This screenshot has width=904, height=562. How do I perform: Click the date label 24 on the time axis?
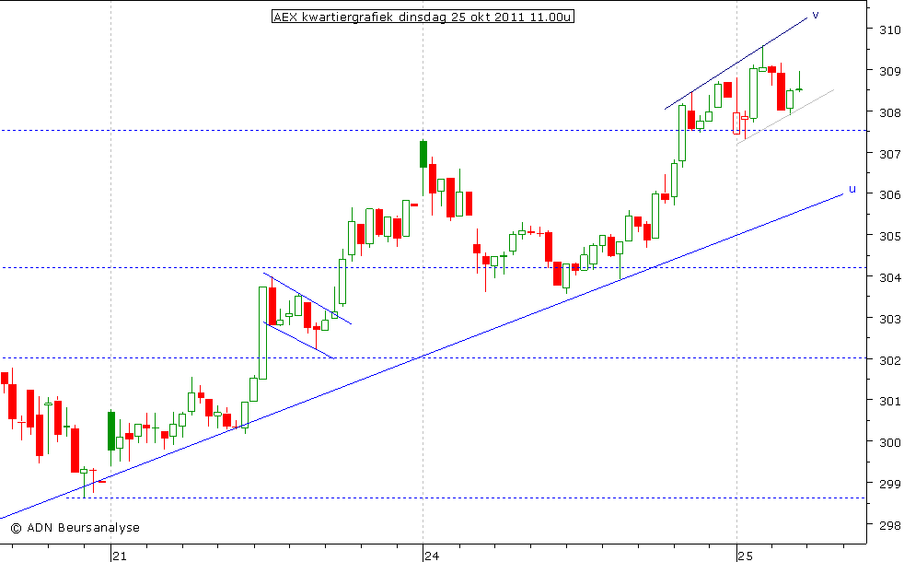(x=431, y=556)
